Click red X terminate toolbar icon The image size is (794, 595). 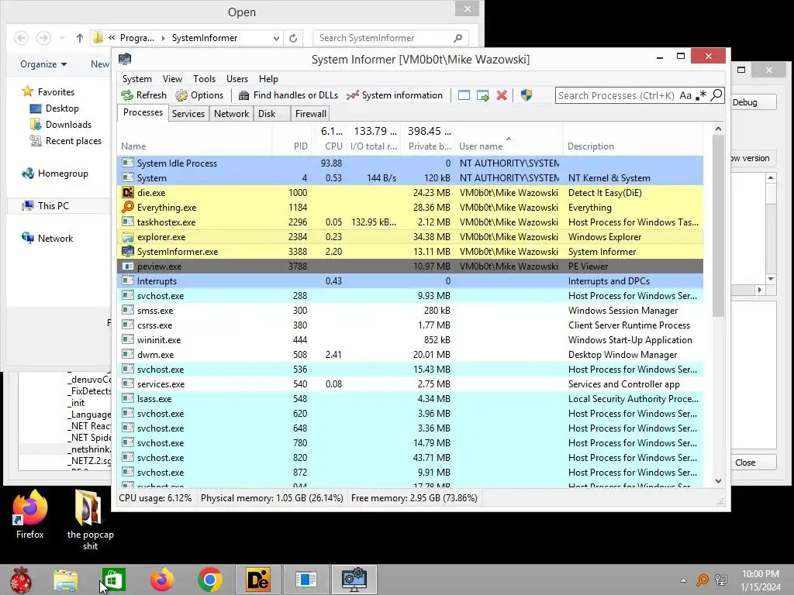[502, 95]
